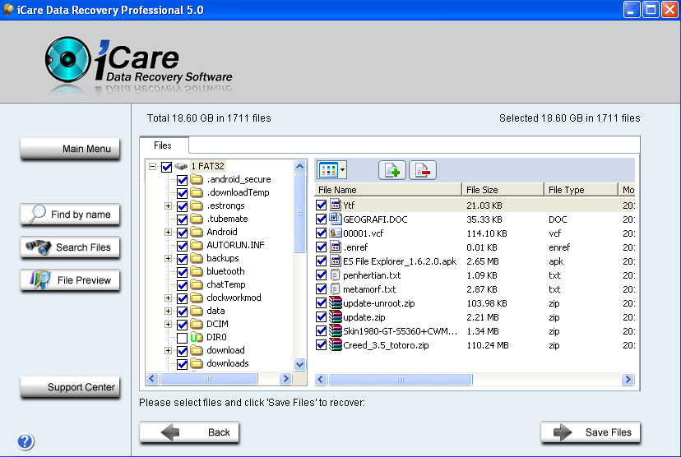Click the Main Menu button
The image size is (681, 457).
click(x=70, y=149)
